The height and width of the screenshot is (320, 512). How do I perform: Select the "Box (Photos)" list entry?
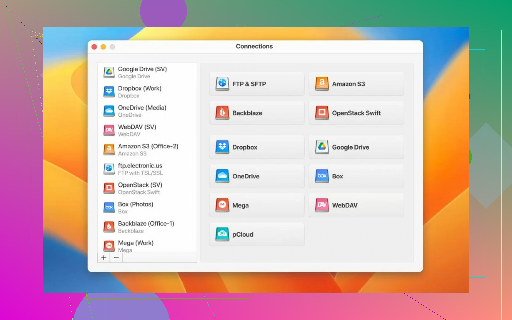(147, 208)
